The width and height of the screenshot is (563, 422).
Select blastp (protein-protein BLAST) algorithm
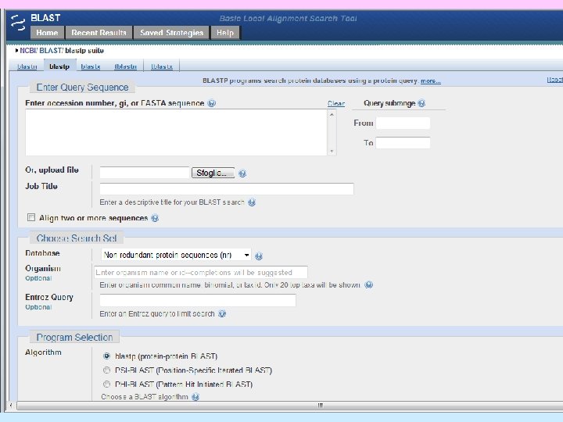tap(106, 356)
